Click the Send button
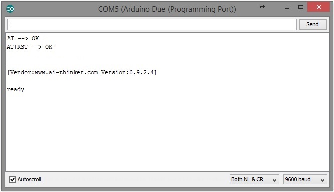Screen dimensions: 334x192 click(313, 24)
